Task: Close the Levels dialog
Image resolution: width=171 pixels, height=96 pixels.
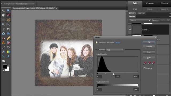Action: 155,37
